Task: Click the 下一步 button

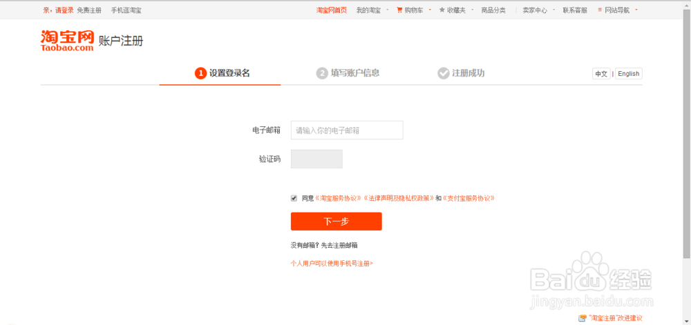Action: coord(337,221)
